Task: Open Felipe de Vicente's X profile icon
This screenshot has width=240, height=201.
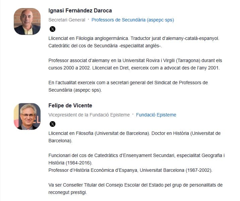Action: (x=52, y=124)
